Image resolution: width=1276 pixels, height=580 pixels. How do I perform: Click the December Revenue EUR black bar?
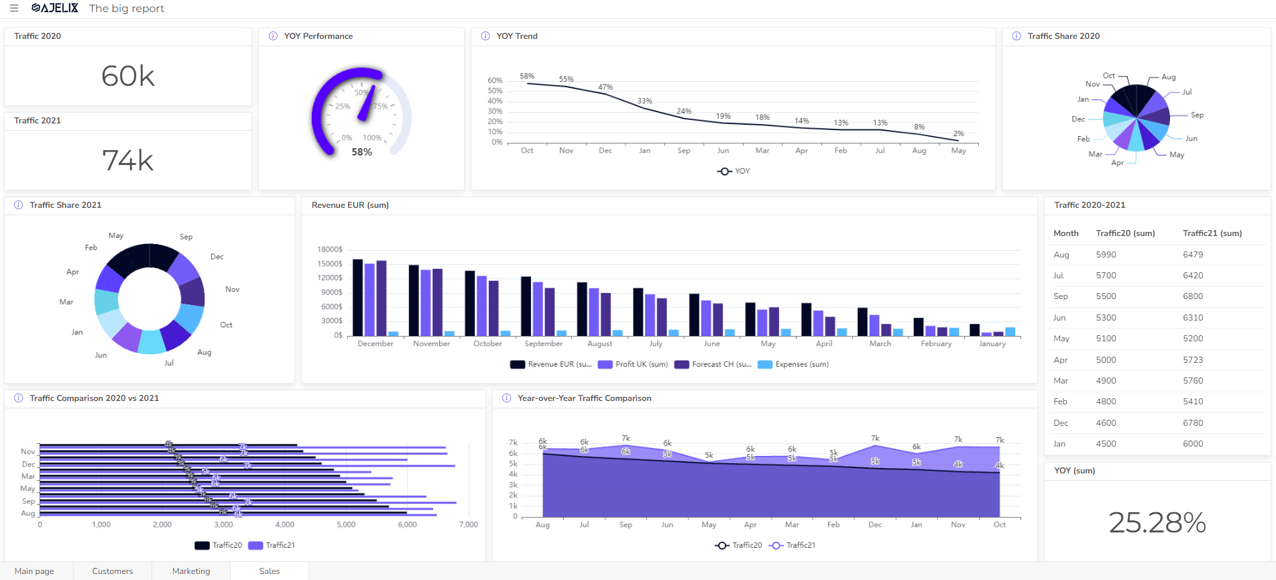pos(357,298)
